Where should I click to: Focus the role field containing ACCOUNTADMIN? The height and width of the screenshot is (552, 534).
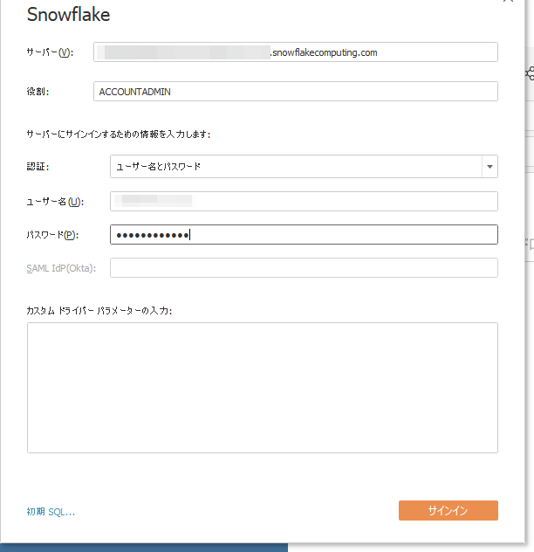point(296,92)
